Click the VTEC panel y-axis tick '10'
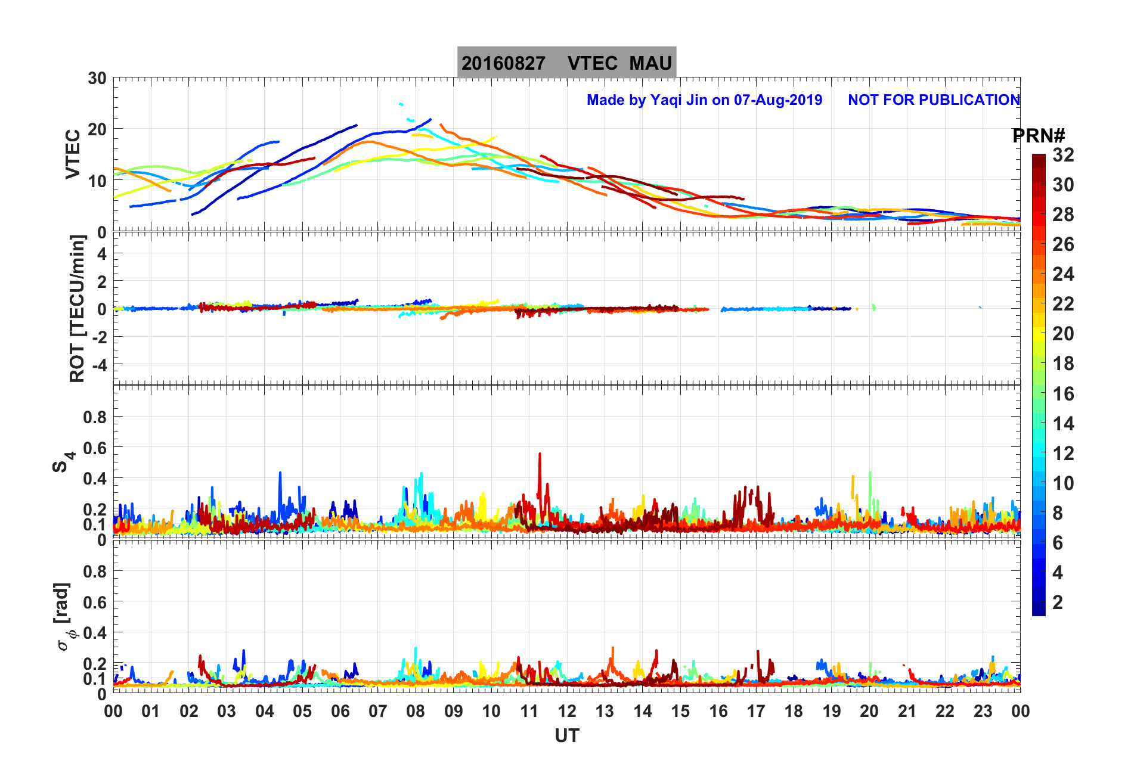 (x=97, y=181)
